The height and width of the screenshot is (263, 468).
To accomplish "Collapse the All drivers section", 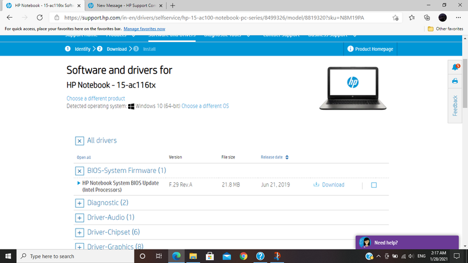I will 80,141.
